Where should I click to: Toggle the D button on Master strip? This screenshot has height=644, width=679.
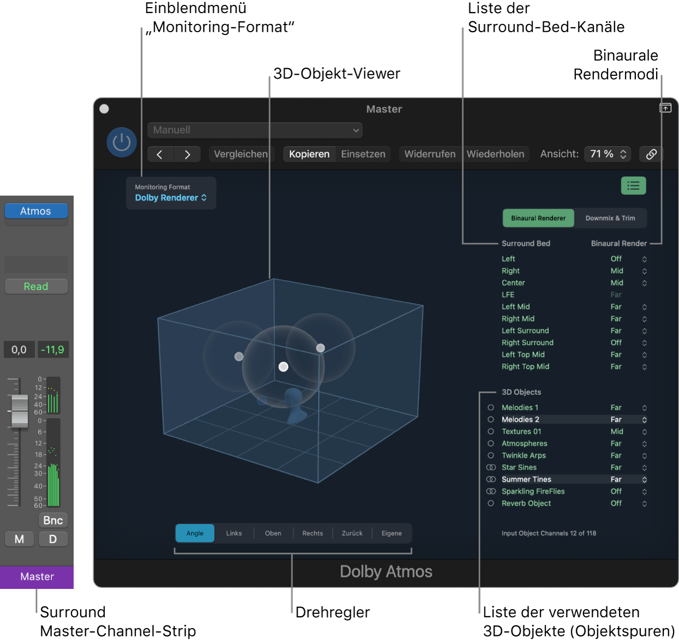click(53, 539)
